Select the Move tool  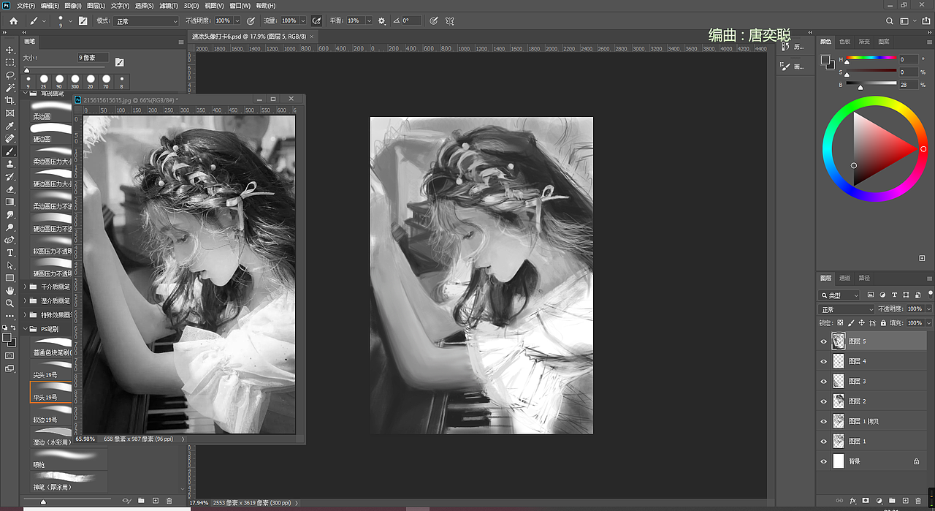point(10,50)
